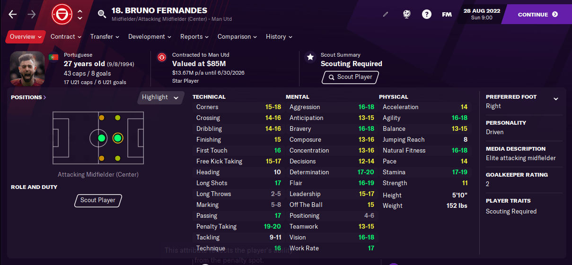Image resolution: width=572 pixels, height=265 pixels.
Task: Click the scout summary star icon
Action: pyautogui.click(x=310, y=57)
